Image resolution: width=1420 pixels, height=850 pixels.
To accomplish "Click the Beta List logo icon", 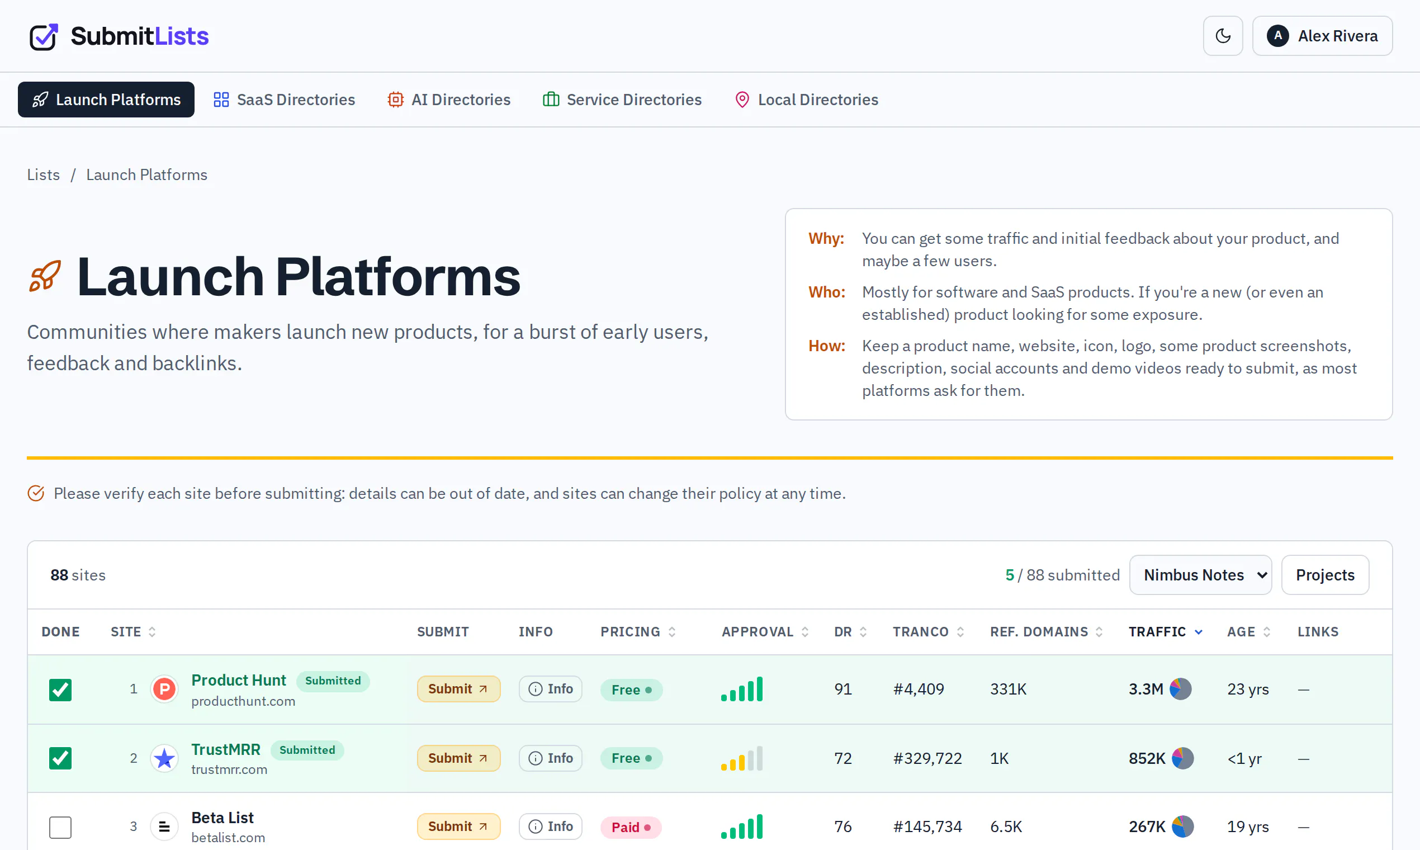I will point(164,827).
